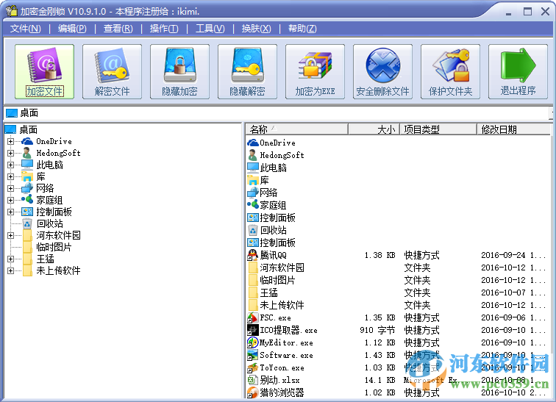Select the 网络 icon in the file list
Image resolution: width=556 pixels, height=402 pixels.
[253, 193]
